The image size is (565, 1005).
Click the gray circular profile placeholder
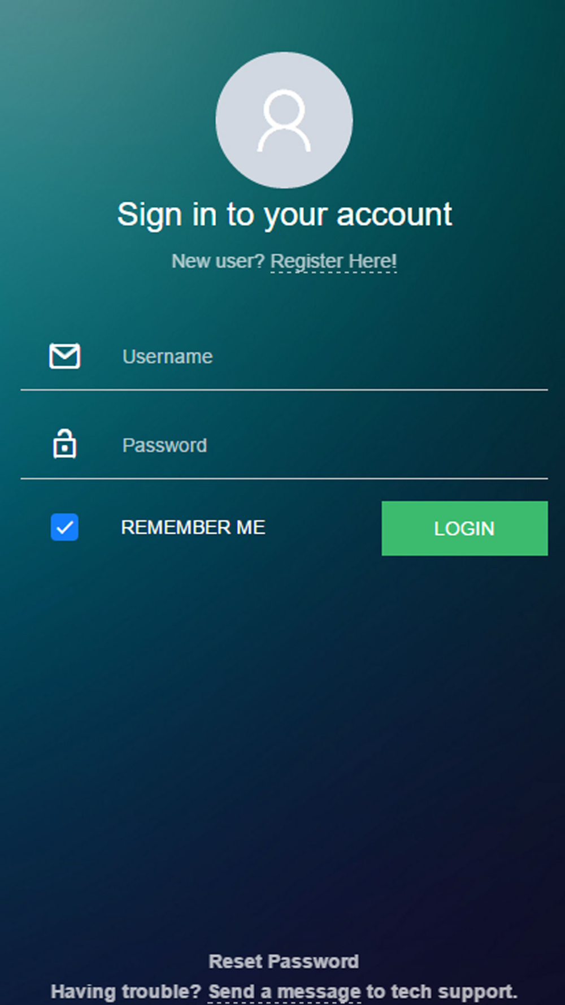pos(284,120)
